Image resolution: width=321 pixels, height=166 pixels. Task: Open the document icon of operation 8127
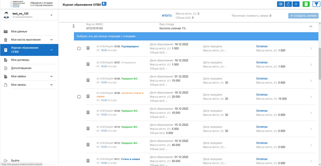point(88,64)
